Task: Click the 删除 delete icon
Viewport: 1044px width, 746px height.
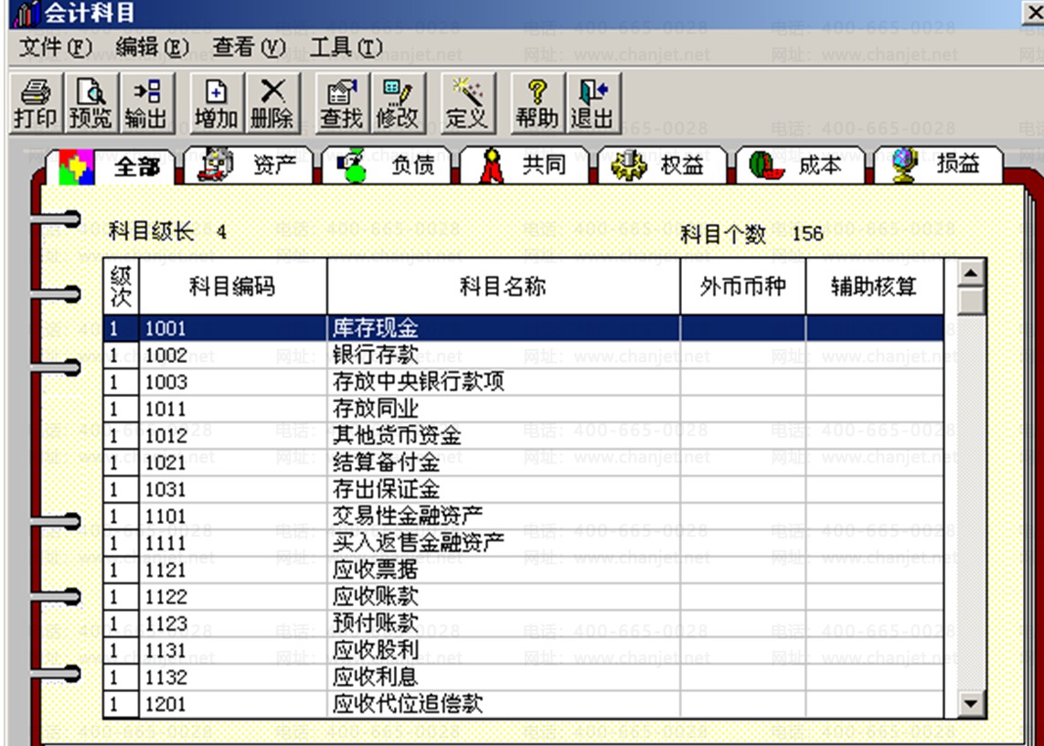Action: tap(272, 103)
